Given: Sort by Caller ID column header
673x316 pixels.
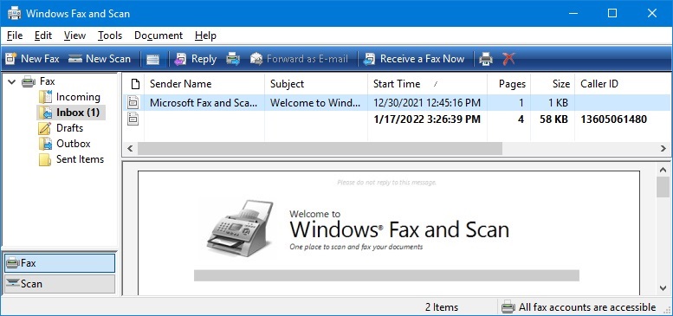Looking at the screenshot, I should [623, 84].
